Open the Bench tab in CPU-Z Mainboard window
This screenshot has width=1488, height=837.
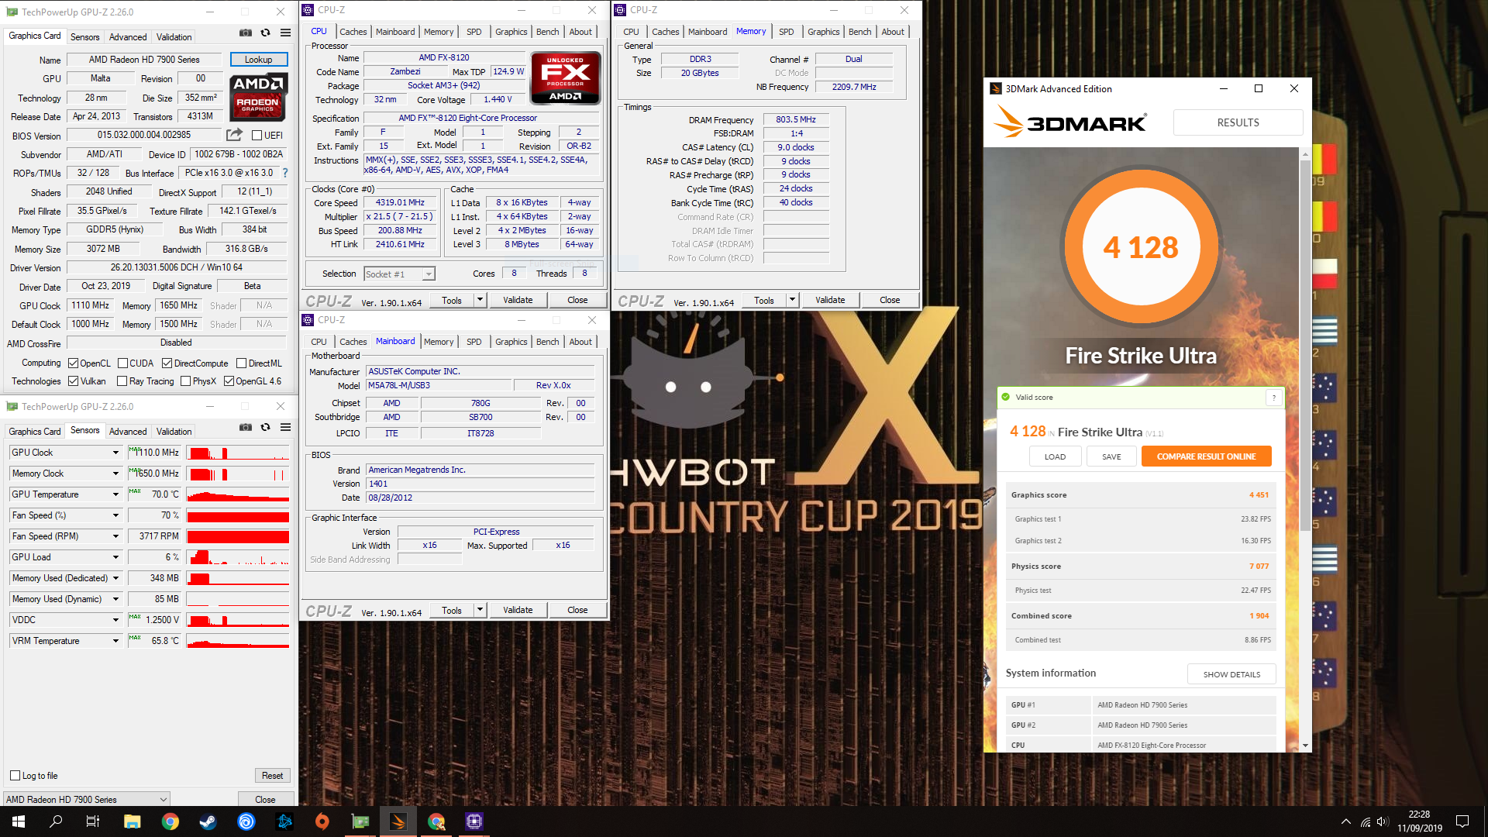pos(547,342)
